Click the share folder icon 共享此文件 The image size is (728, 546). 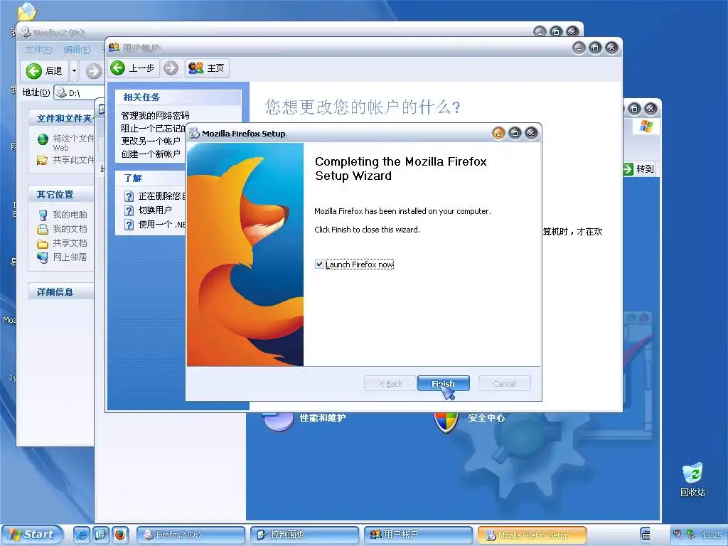tap(42, 160)
